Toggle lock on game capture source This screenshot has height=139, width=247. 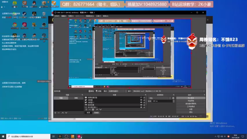click(x=144, y=105)
